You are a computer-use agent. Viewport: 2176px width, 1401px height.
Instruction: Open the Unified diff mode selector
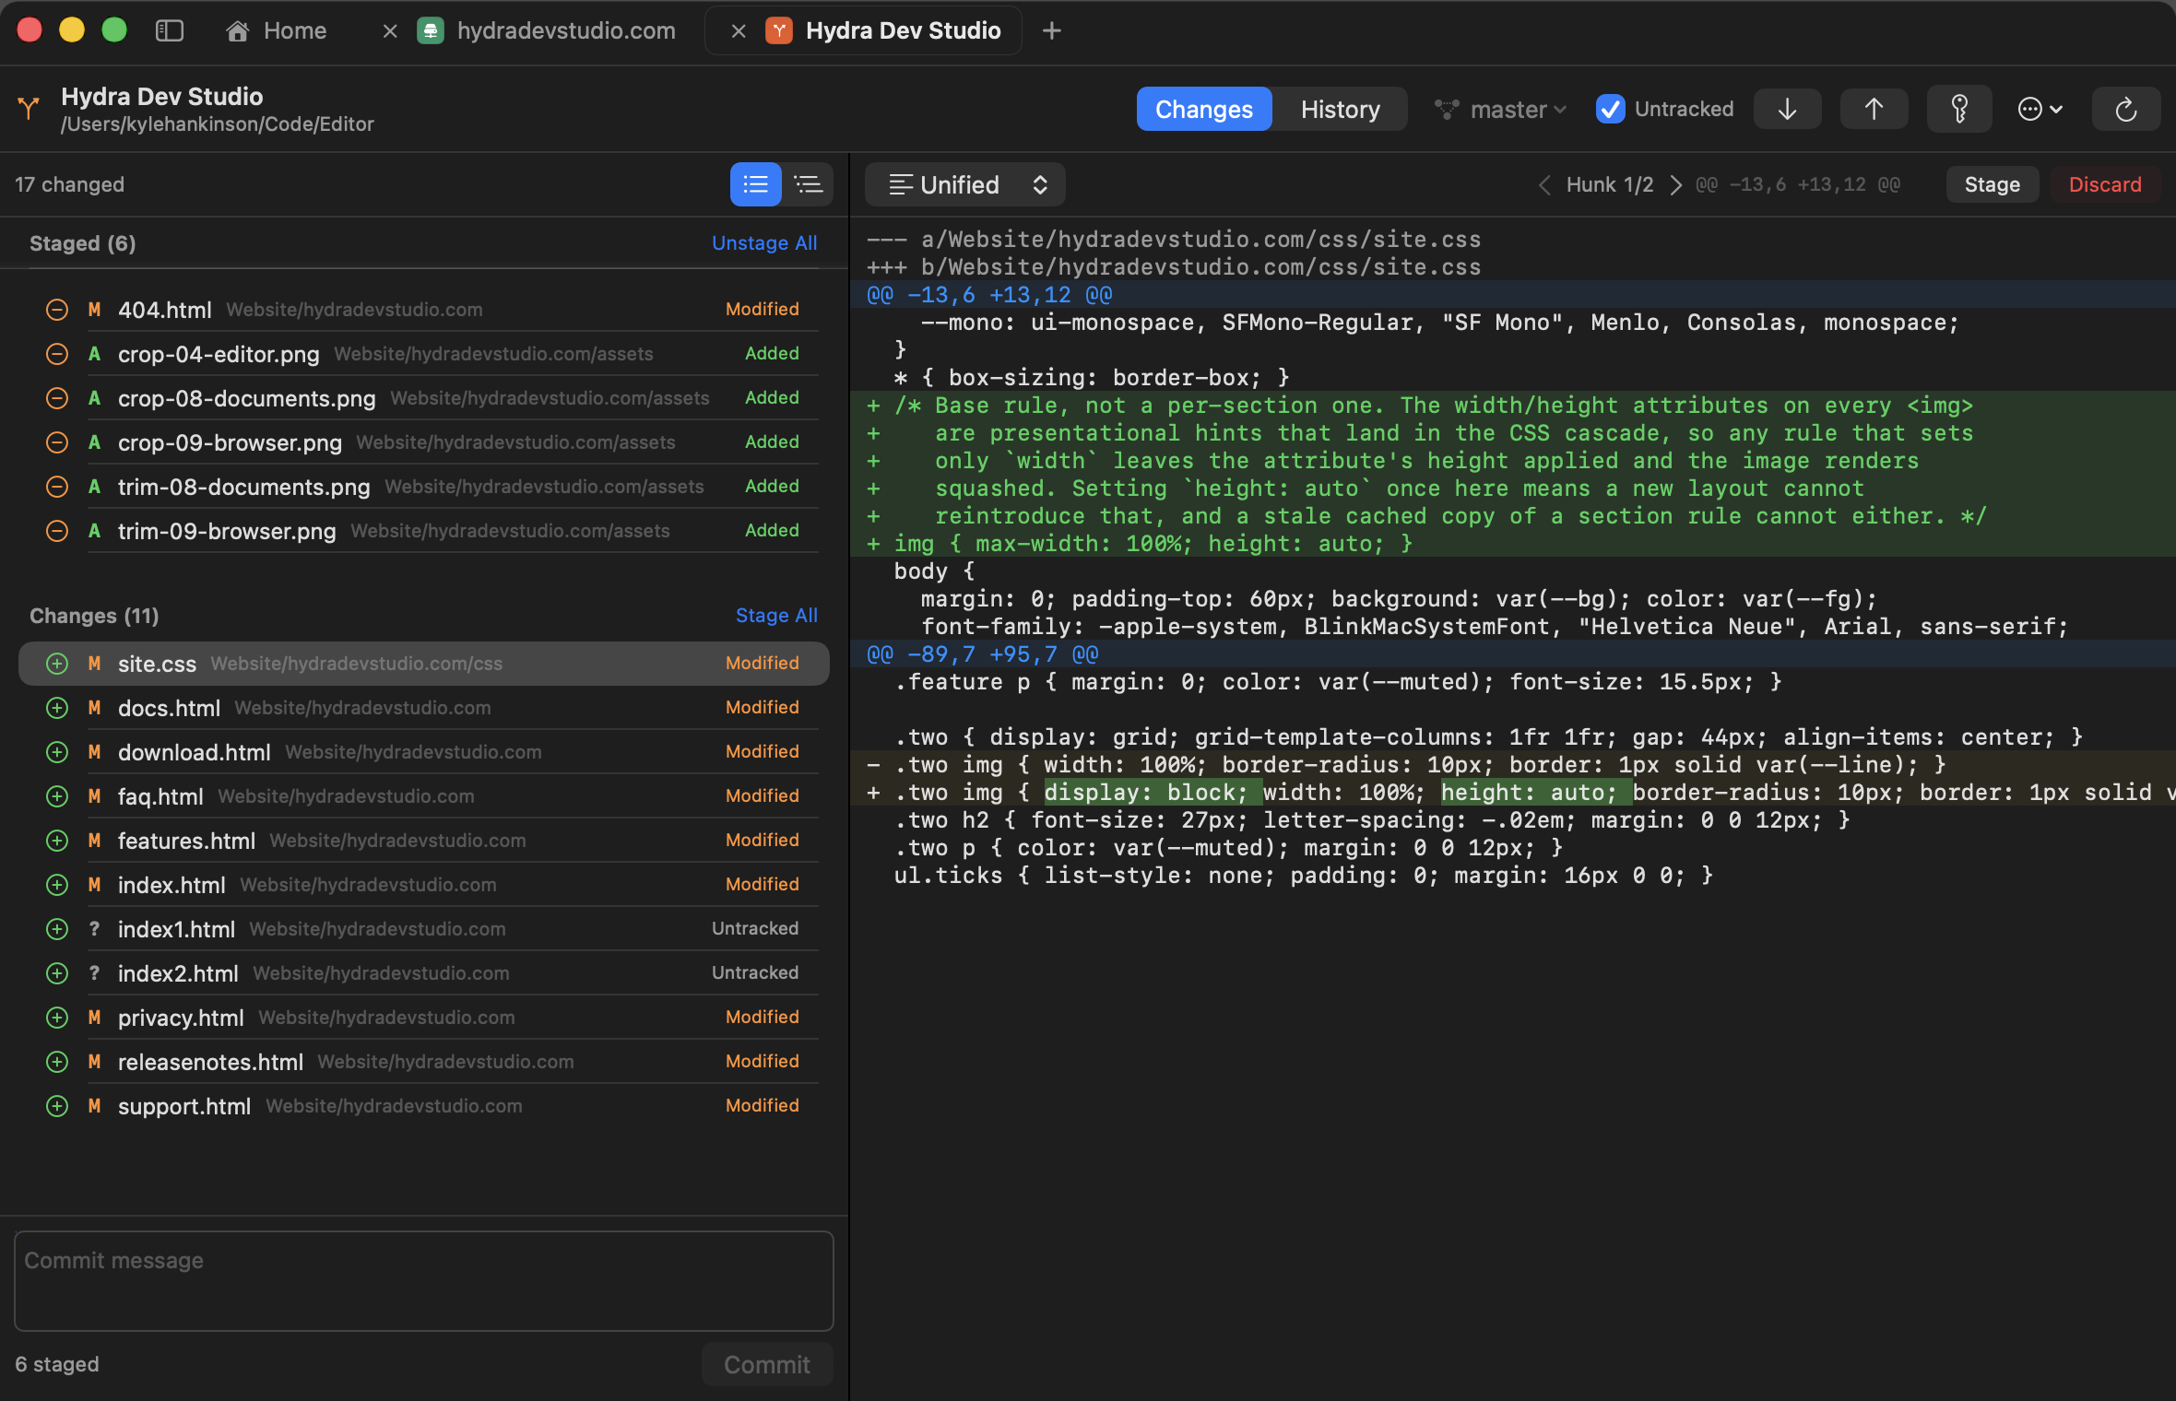coord(965,184)
